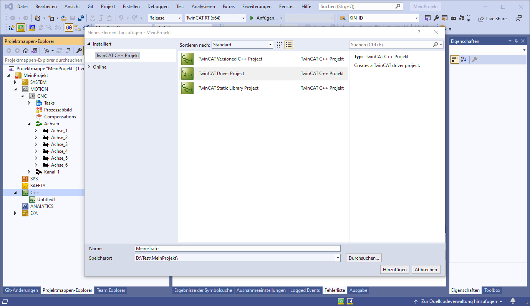Toggle Categorized view in Eigenschaften panel

coord(455,59)
